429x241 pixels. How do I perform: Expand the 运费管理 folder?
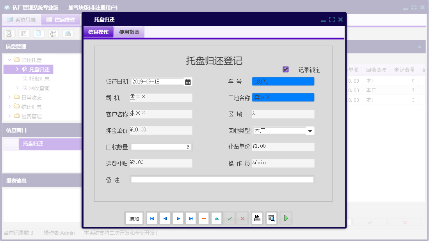9,116
